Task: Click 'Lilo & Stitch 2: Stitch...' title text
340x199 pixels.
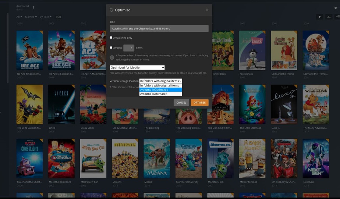Action: click(x=125, y=128)
